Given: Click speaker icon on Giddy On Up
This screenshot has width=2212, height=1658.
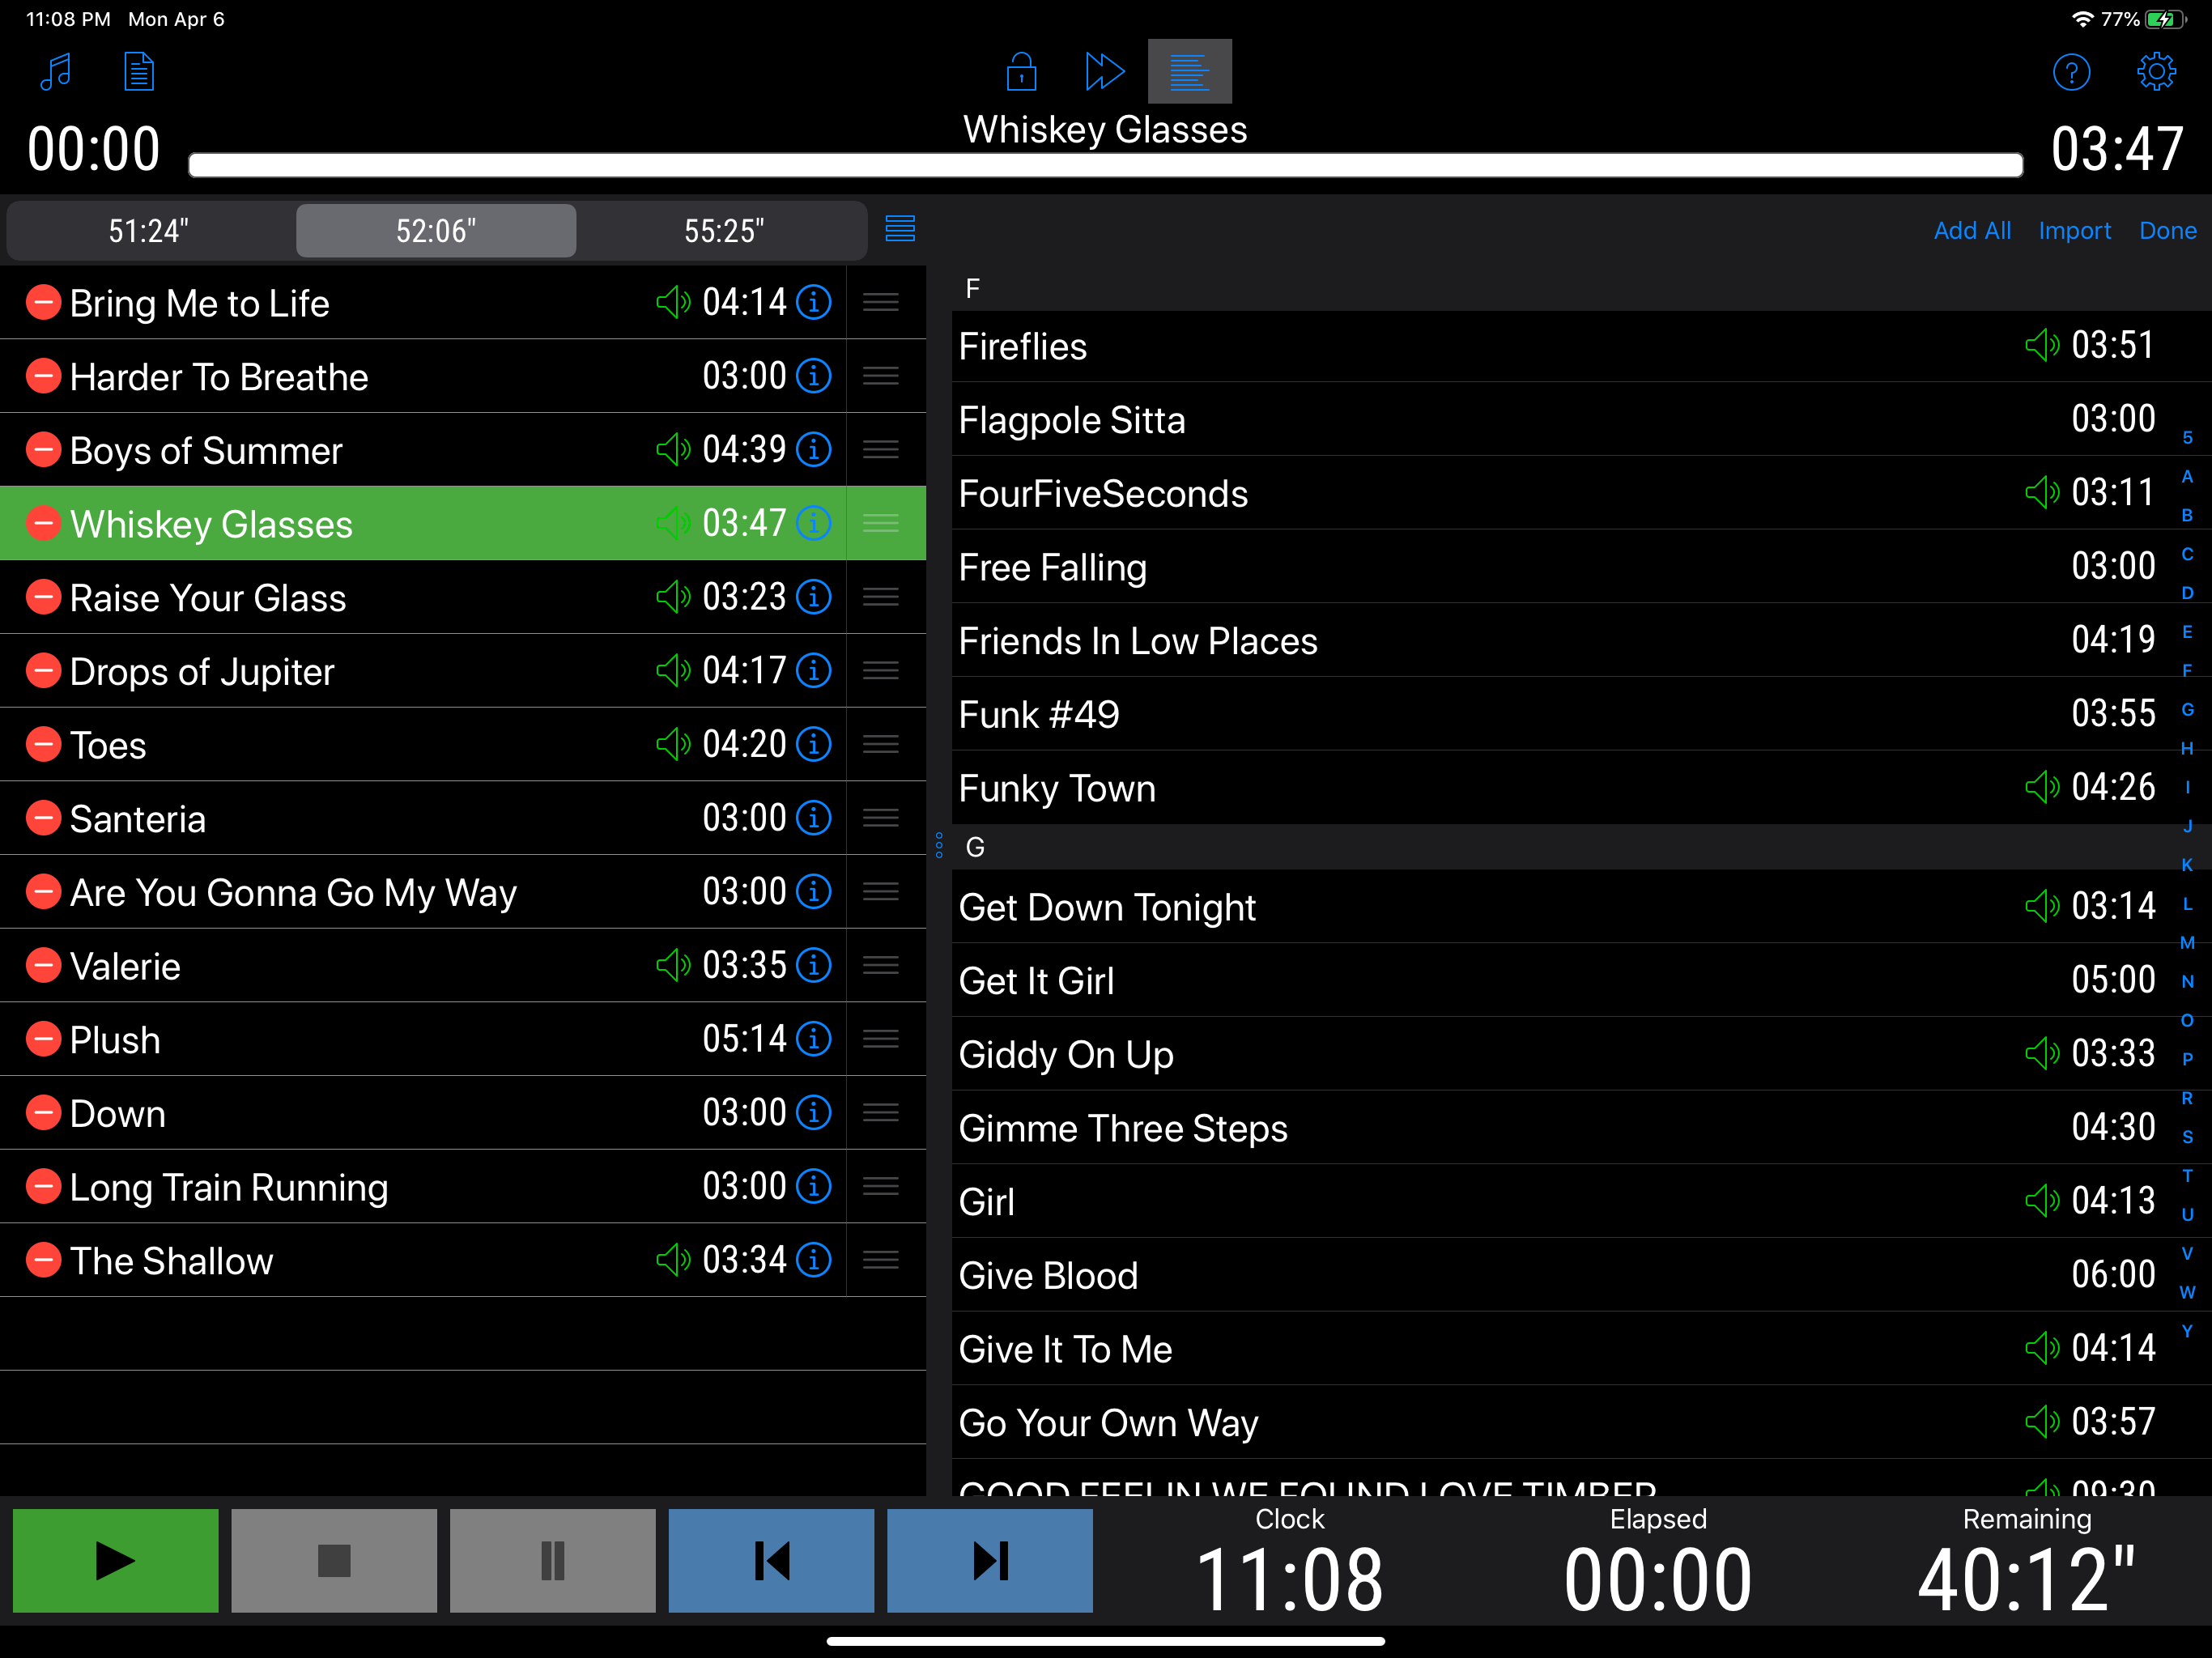Looking at the screenshot, I should 2042,1053.
